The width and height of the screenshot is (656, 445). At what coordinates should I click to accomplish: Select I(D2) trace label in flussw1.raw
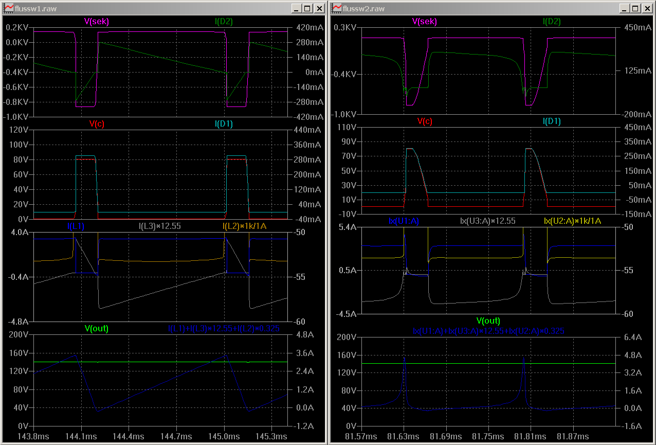(224, 21)
